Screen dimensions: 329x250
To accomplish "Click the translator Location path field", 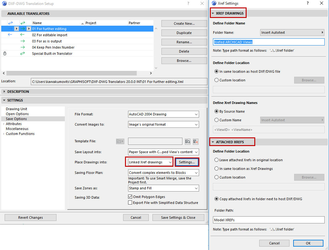I will click(x=119, y=82).
